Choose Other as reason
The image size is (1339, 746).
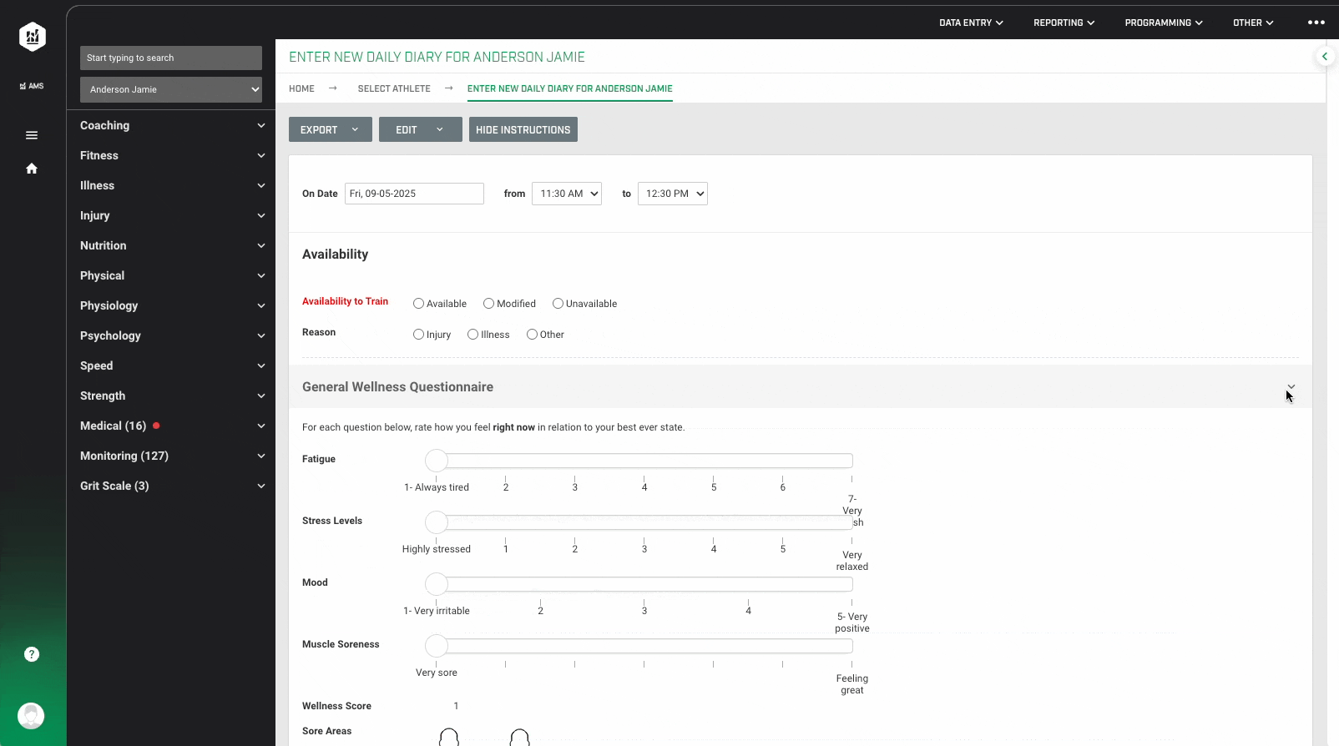(532, 335)
